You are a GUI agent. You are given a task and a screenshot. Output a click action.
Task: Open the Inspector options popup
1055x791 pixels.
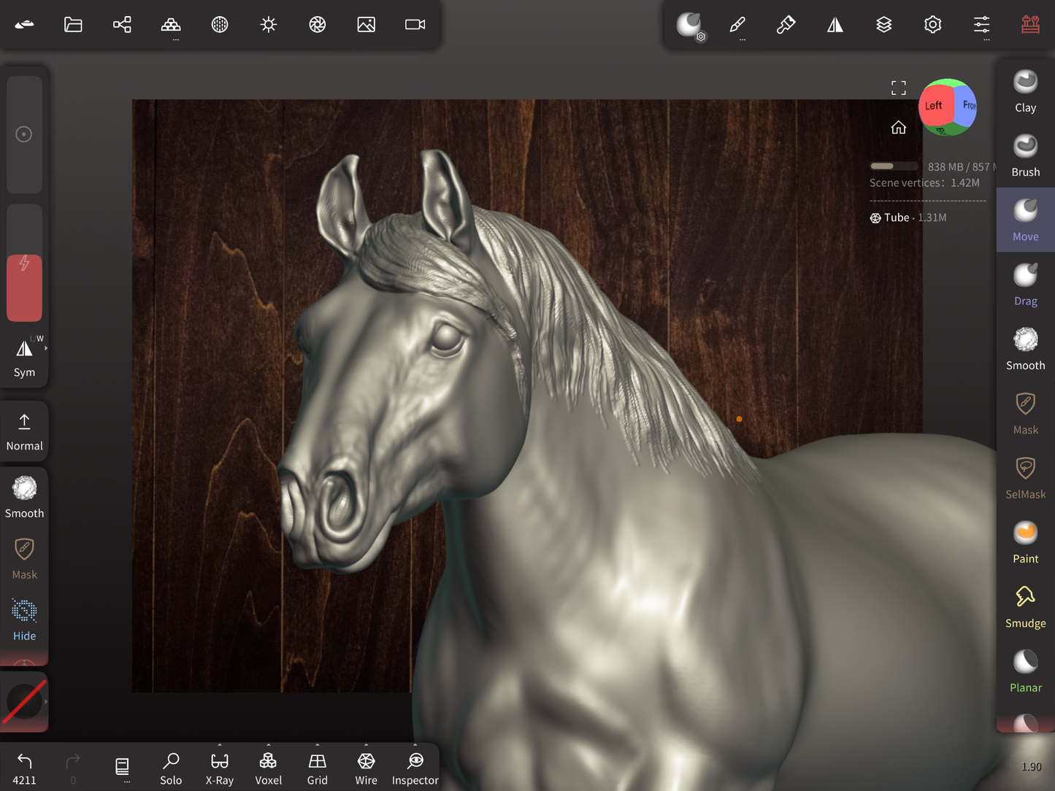pos(415,746)
